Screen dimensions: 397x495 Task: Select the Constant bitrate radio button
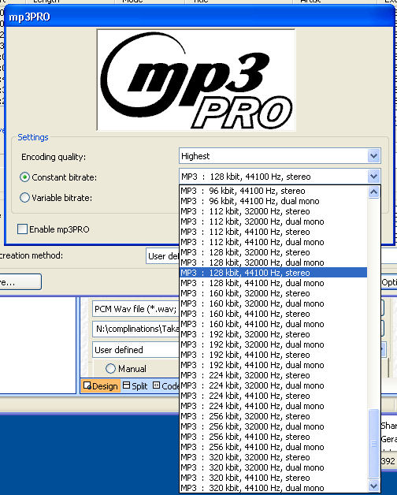[24, 177]
